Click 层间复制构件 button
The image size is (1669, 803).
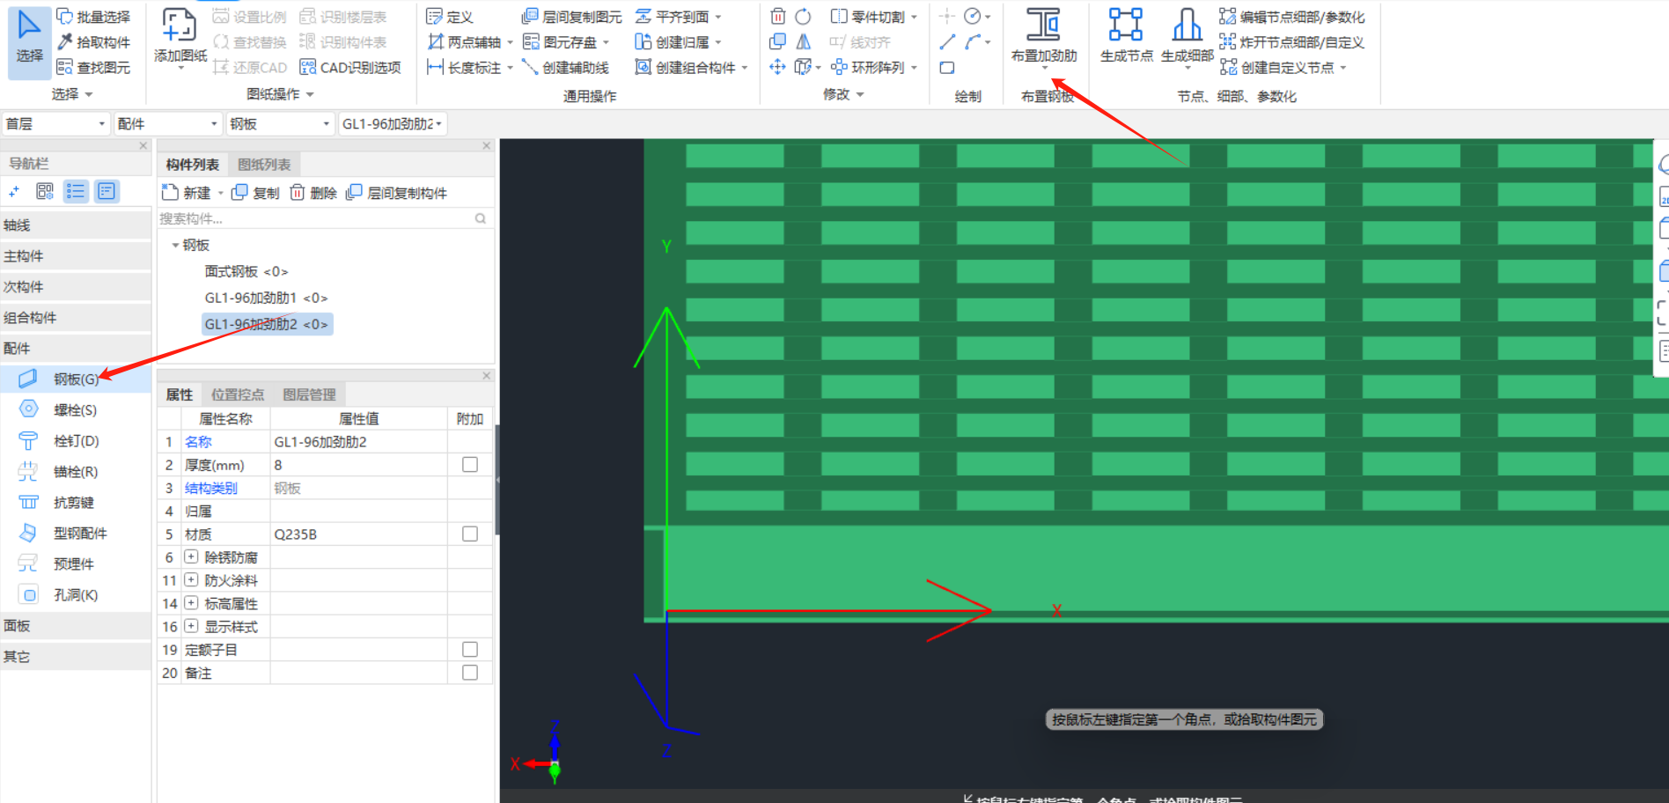[x=397, y=193]
